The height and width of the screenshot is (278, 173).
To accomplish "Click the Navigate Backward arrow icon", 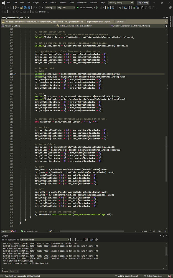I will click(x=4, y=8).
